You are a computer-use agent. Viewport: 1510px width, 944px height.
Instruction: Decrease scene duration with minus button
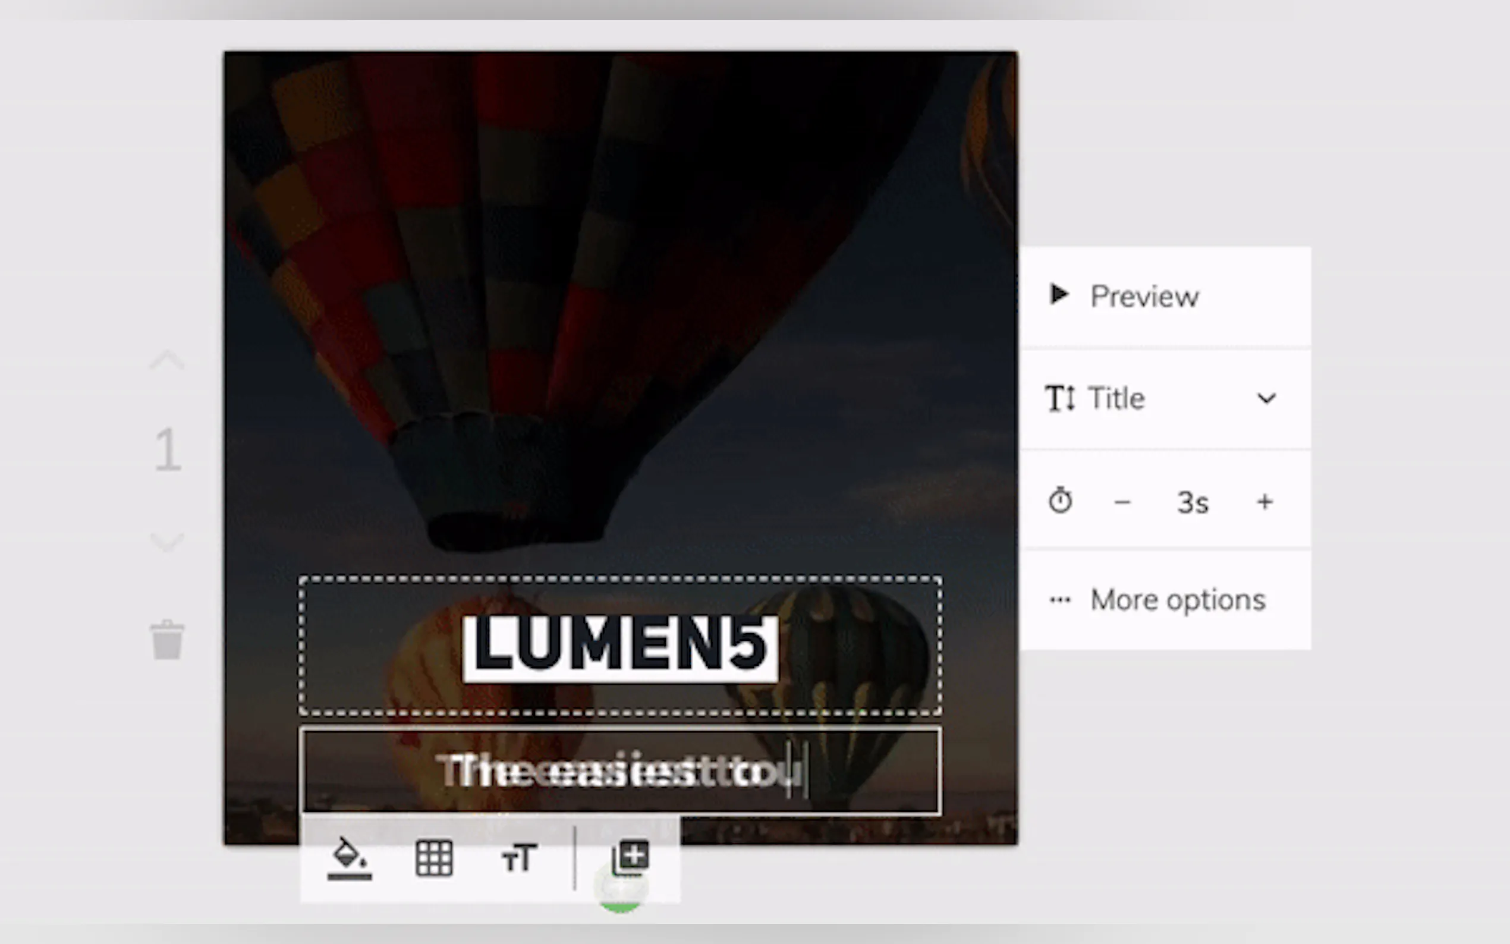[x=1122, y=502]
